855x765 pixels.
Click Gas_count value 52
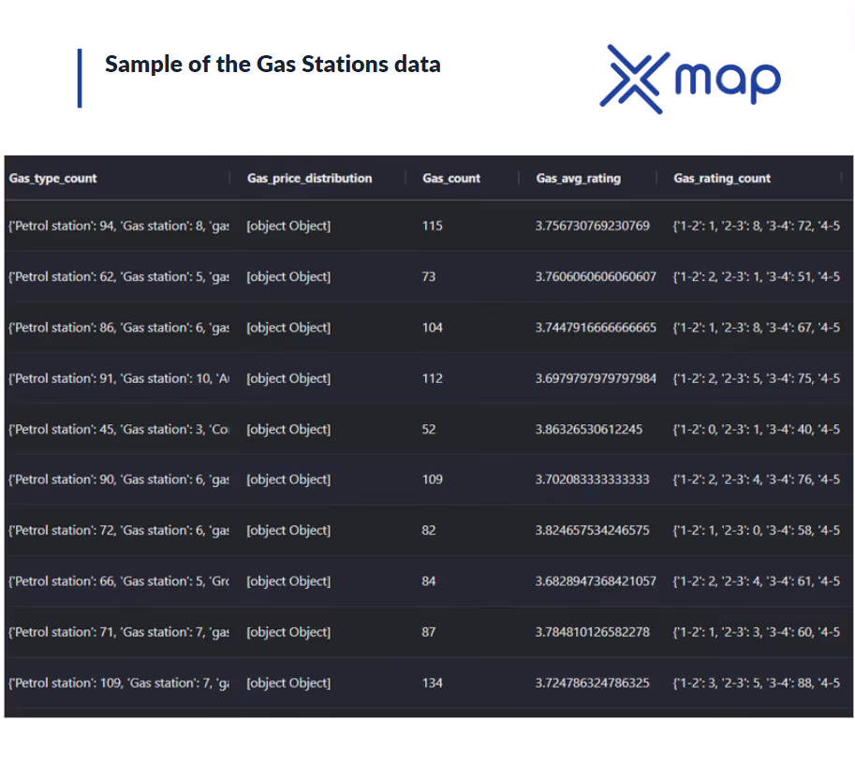click(x=429, y=429)
